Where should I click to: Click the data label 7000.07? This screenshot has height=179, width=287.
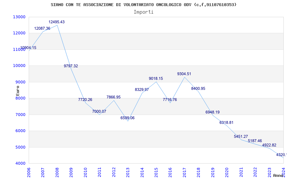coord(99,111)
